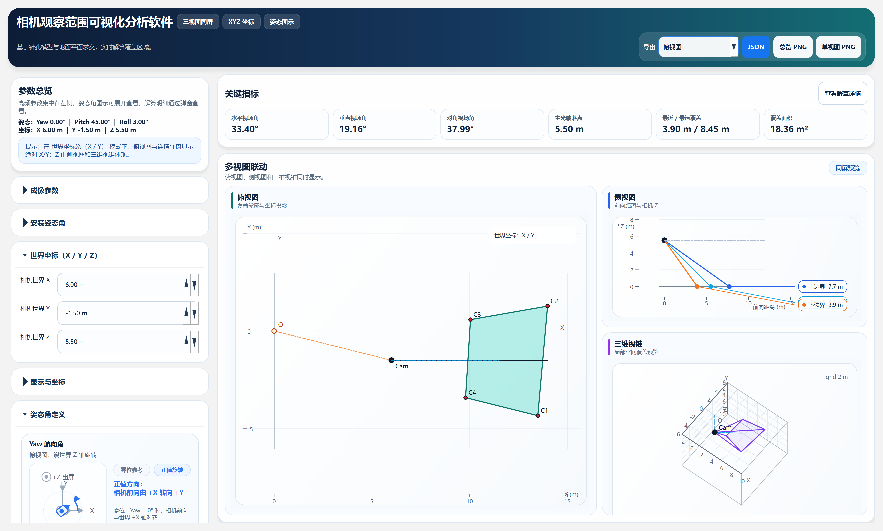Click the grid 2 m label

[836, 377]
